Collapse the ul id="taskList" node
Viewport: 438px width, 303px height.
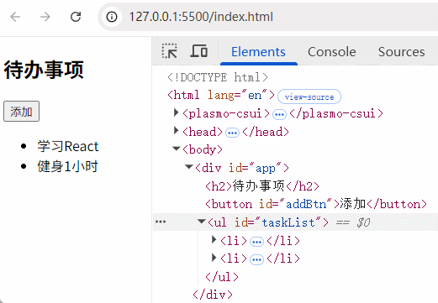pos(201,222)
